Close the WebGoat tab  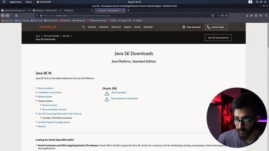tap(92, 10)
